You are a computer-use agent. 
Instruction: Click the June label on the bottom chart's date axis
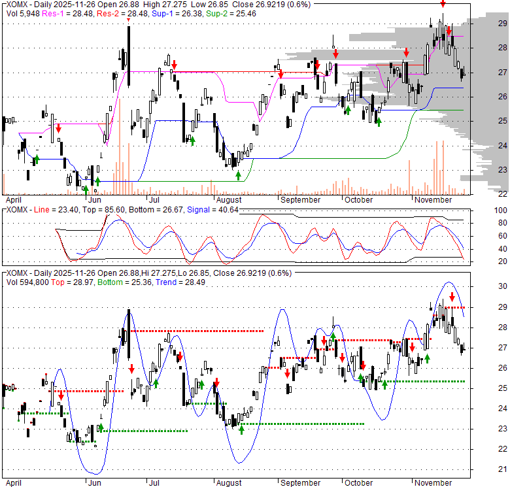point(95,483)
